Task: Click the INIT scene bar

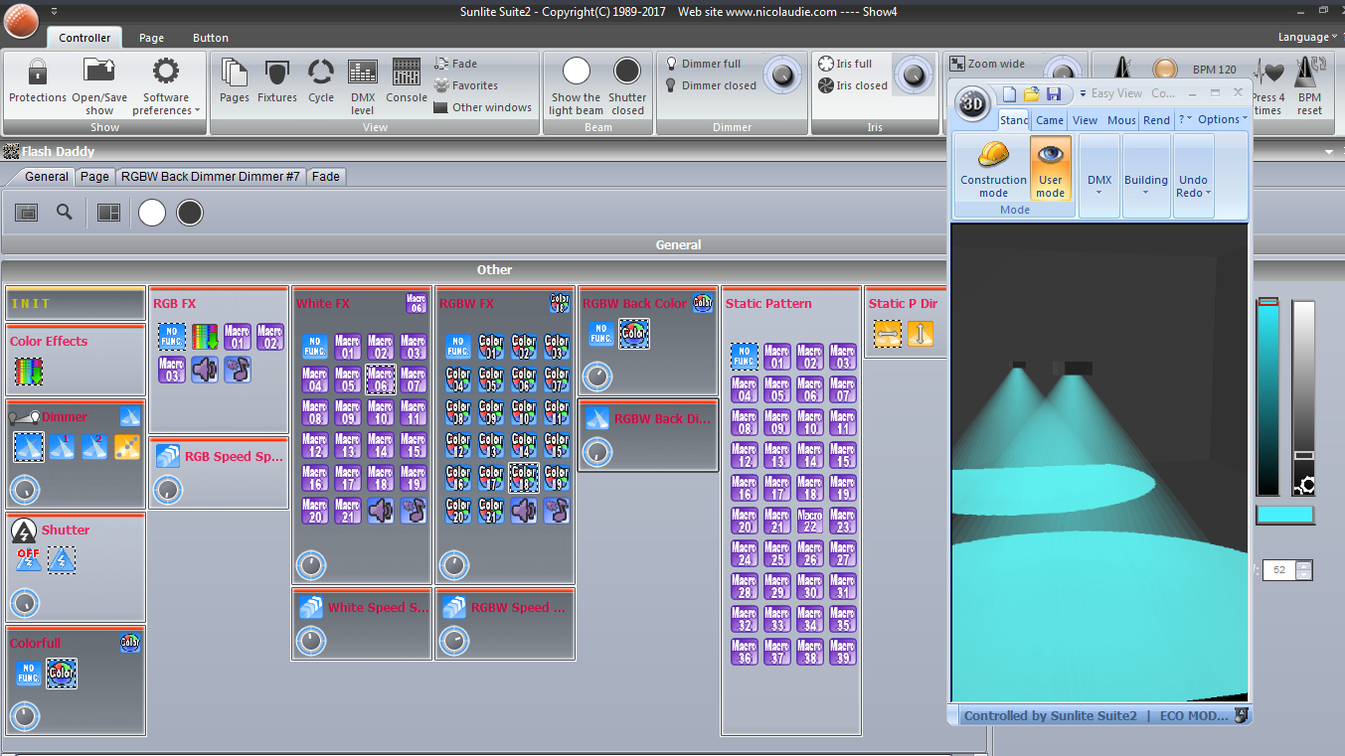Action: 76,303
